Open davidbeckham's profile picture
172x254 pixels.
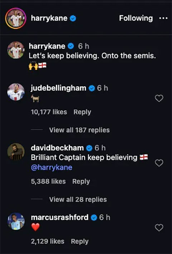coord(16,152)
